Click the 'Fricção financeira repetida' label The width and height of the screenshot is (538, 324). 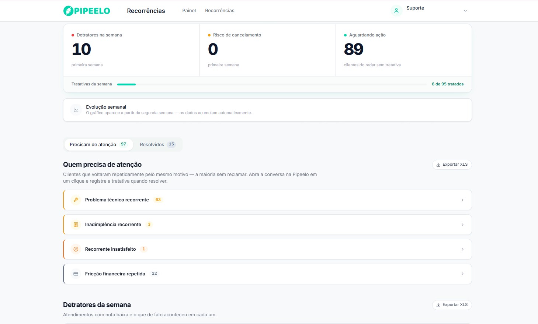(x=115, y=274)
